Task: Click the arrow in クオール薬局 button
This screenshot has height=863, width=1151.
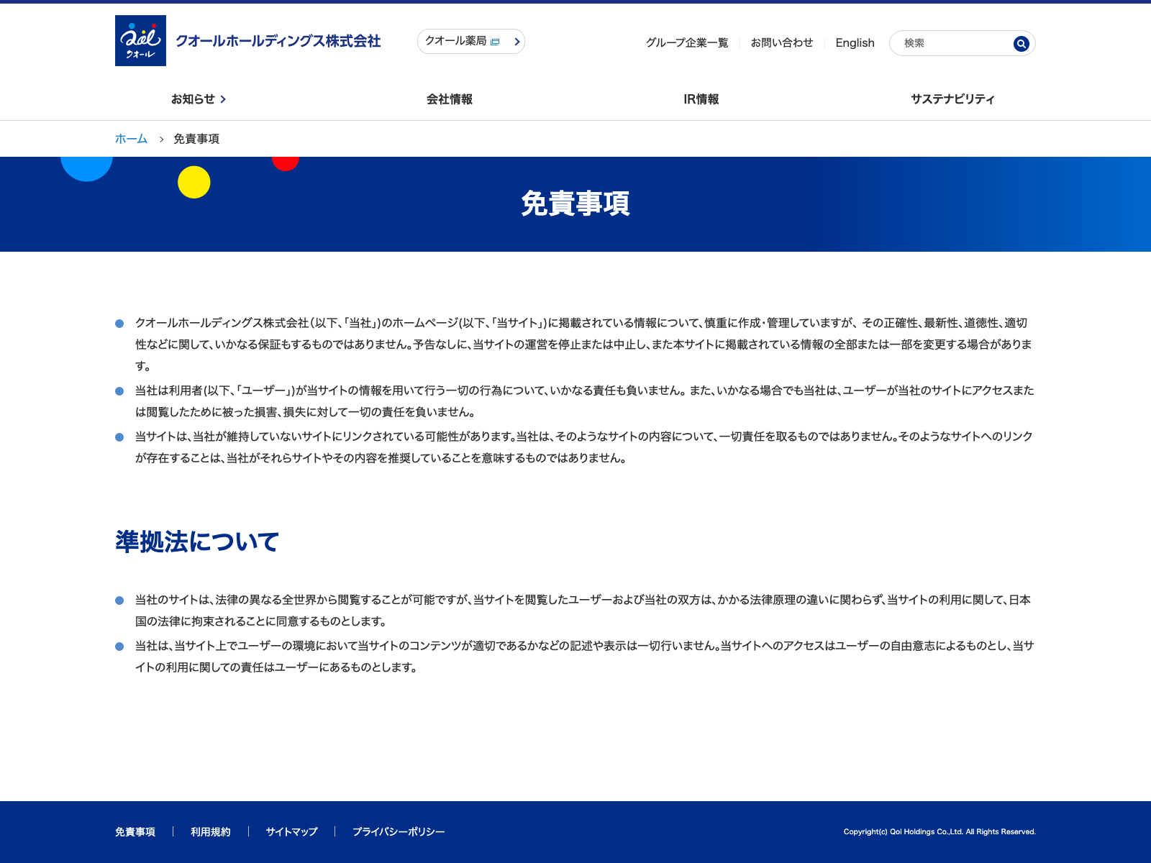Action: [517, 42]
